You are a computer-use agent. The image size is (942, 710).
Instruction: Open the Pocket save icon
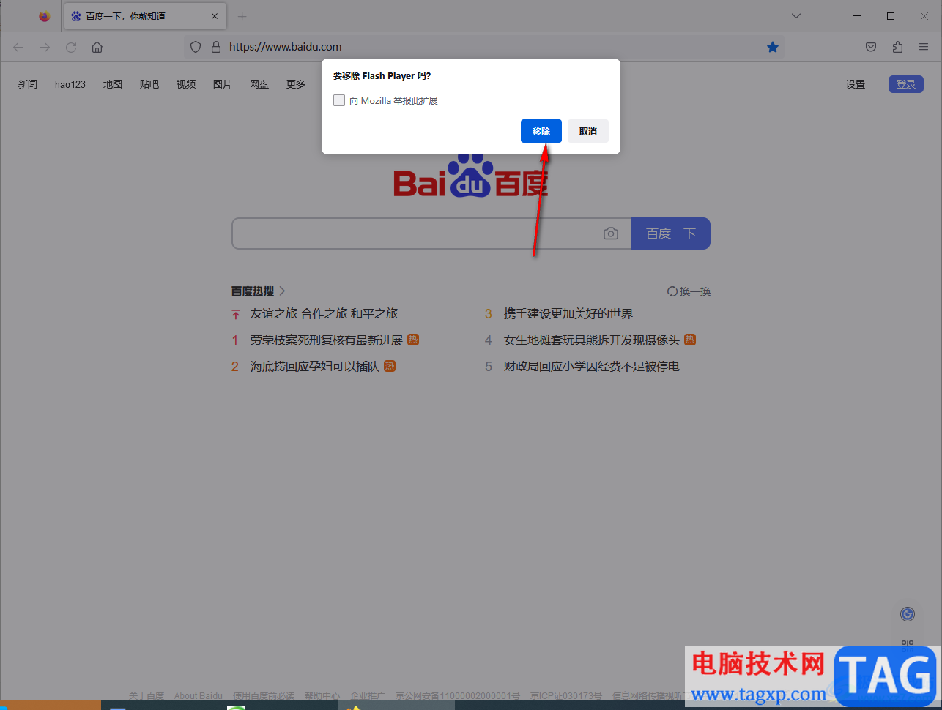(871, 47)
